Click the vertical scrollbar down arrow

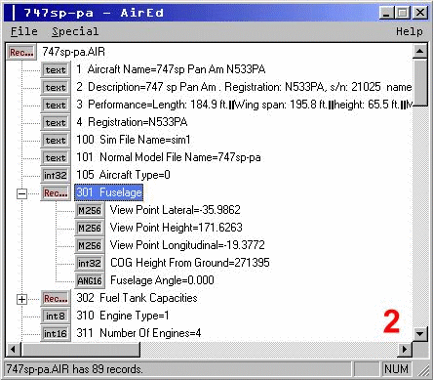[419, 334]
